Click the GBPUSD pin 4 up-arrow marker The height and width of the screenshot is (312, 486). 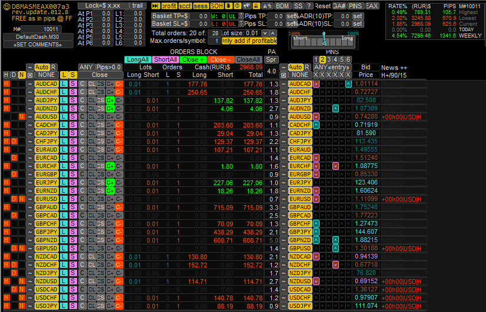tap(335, 248)
